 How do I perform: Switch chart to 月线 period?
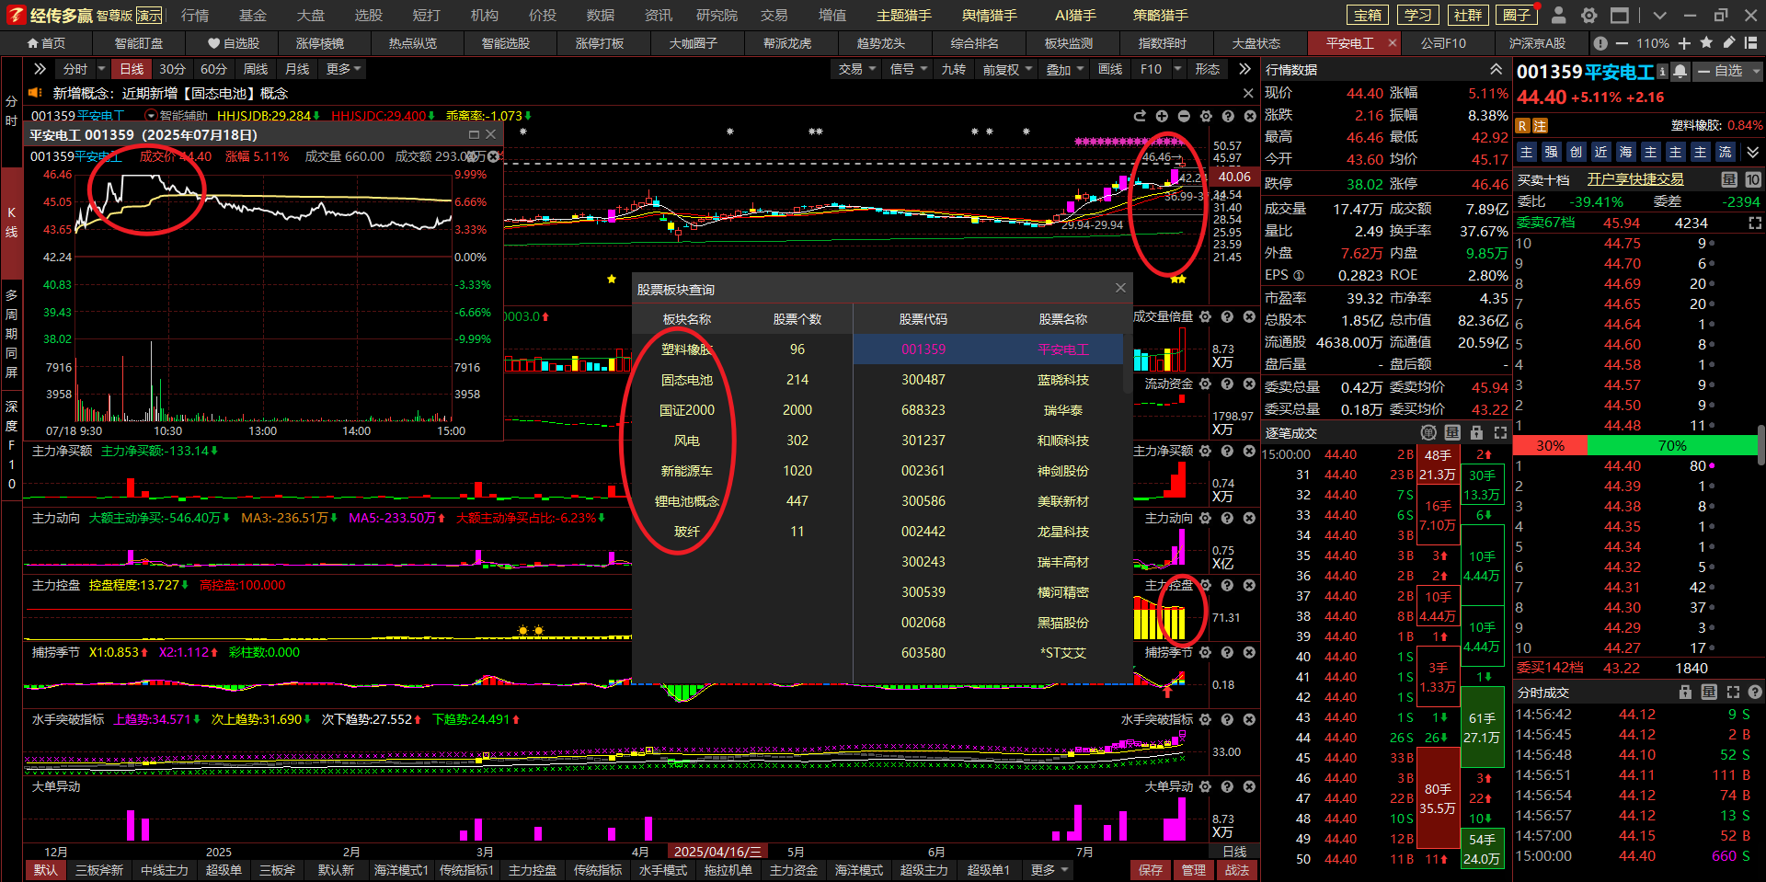[x=297, y=69]
